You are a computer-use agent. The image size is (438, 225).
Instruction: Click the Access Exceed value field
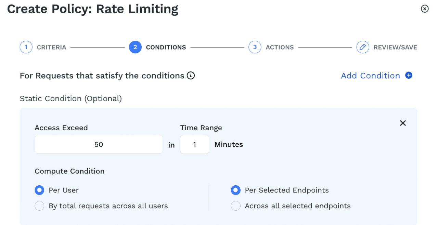coord(99,144)
